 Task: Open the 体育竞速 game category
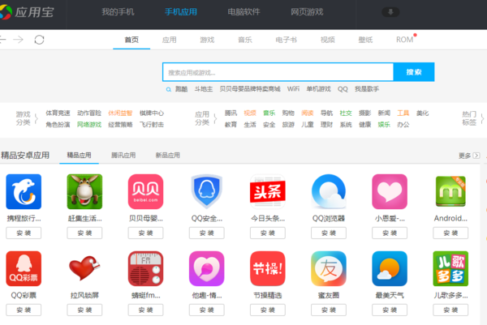coord(58,113)
